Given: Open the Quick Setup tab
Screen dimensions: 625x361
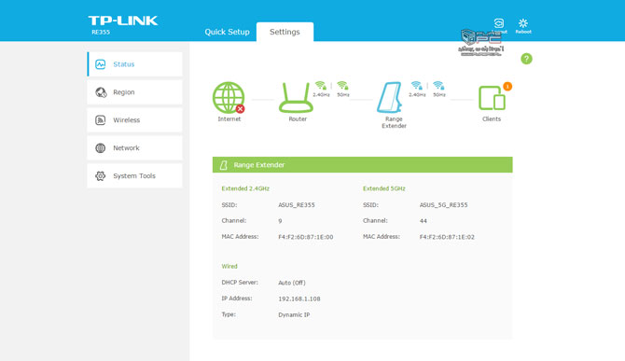Looking at the screenshot, I should 227,32.
